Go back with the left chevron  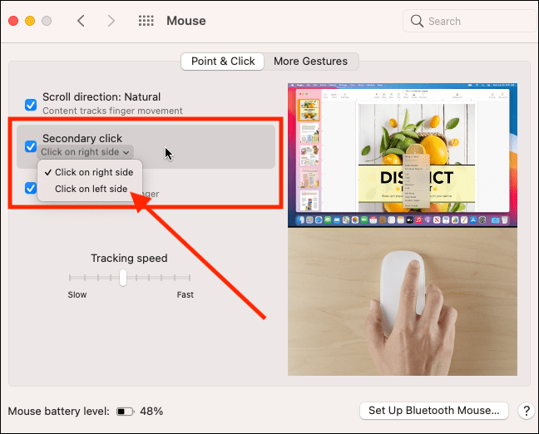point(81,21)
